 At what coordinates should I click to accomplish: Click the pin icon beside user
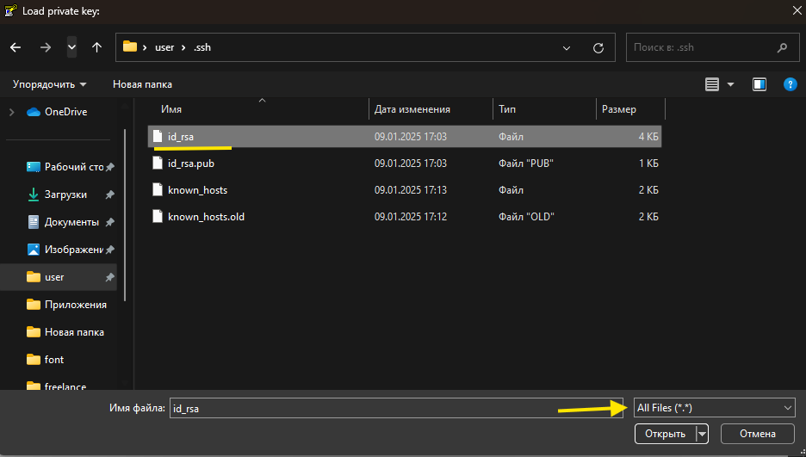109,277
